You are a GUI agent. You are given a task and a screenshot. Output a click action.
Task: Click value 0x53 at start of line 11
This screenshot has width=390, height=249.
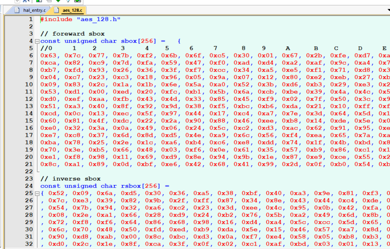pyautogui.click(x=48, y=92)
